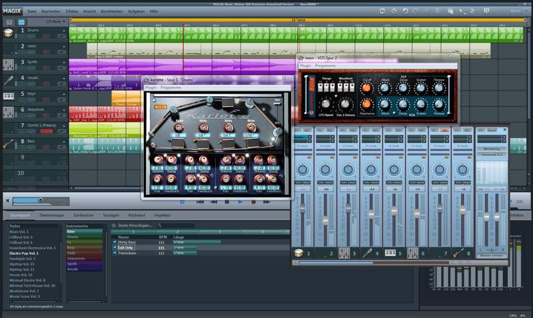The width and height of the screenshot is (533, 318).
Task: Open the Bass track menu arrow
Action: (63, 142)
